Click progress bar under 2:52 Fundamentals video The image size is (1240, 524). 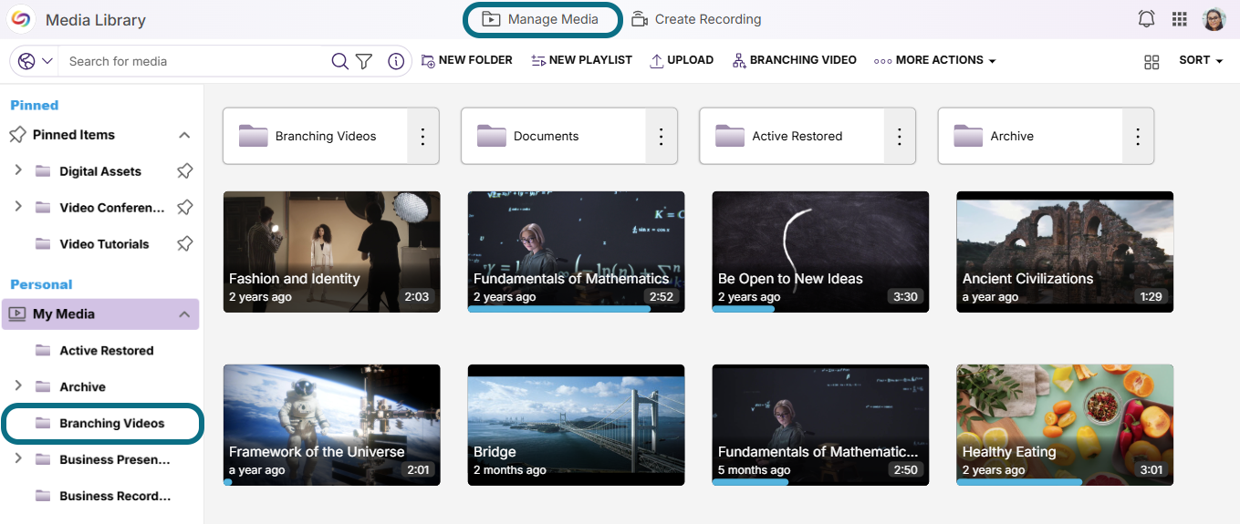pos(559,309)
